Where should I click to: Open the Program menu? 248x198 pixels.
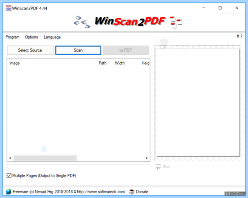tap(12, 37)
